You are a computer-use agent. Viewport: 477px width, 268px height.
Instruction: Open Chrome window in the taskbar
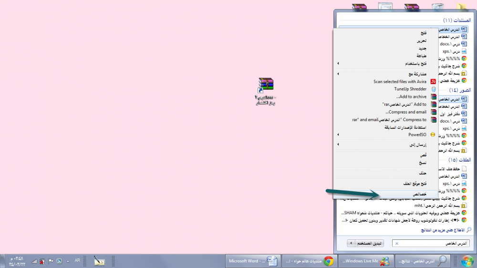tap(309, 261)
